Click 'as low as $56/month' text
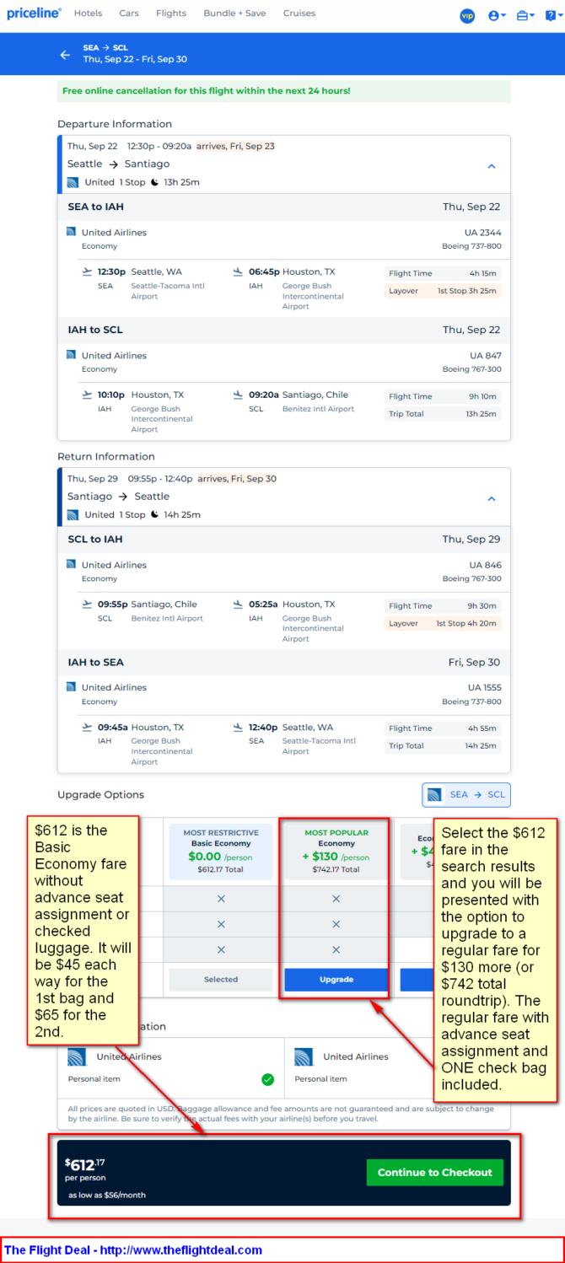This screenshot has height=1263, width=565. [x=107, y=1195]
